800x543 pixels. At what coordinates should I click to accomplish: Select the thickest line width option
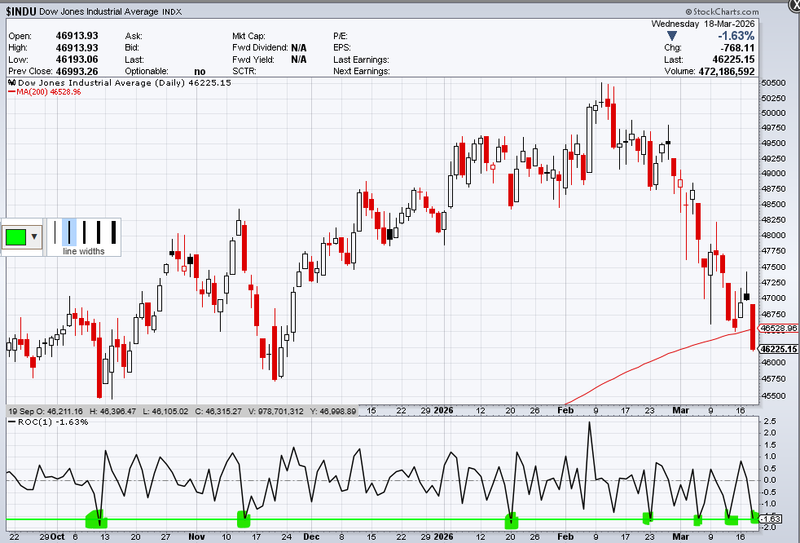tap(113, 232)
